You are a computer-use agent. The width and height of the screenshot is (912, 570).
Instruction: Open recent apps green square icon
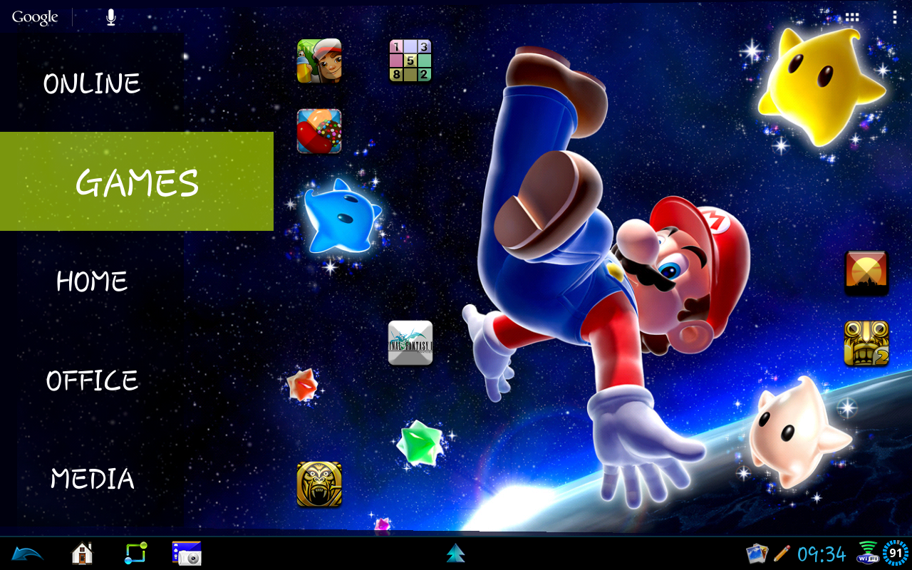(135, 553)
